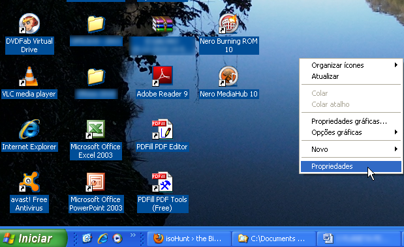The image size is (404, 247).
Task: Click the DVDFab Virtual Drive label text
Action: [29, 45]
